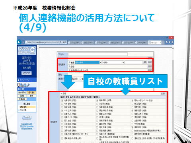The height and width of the screenshot is (143, 191).
Task: Switch to the last active browser tab
Action: 155,43
